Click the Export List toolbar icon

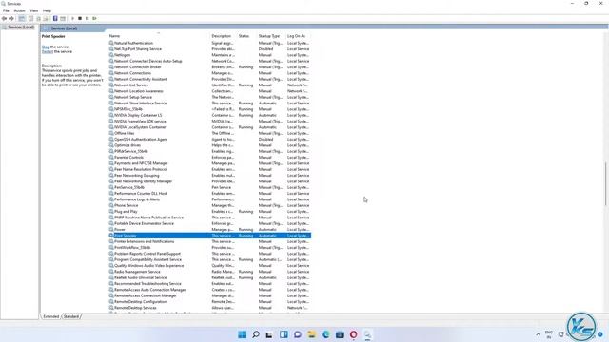46,18
